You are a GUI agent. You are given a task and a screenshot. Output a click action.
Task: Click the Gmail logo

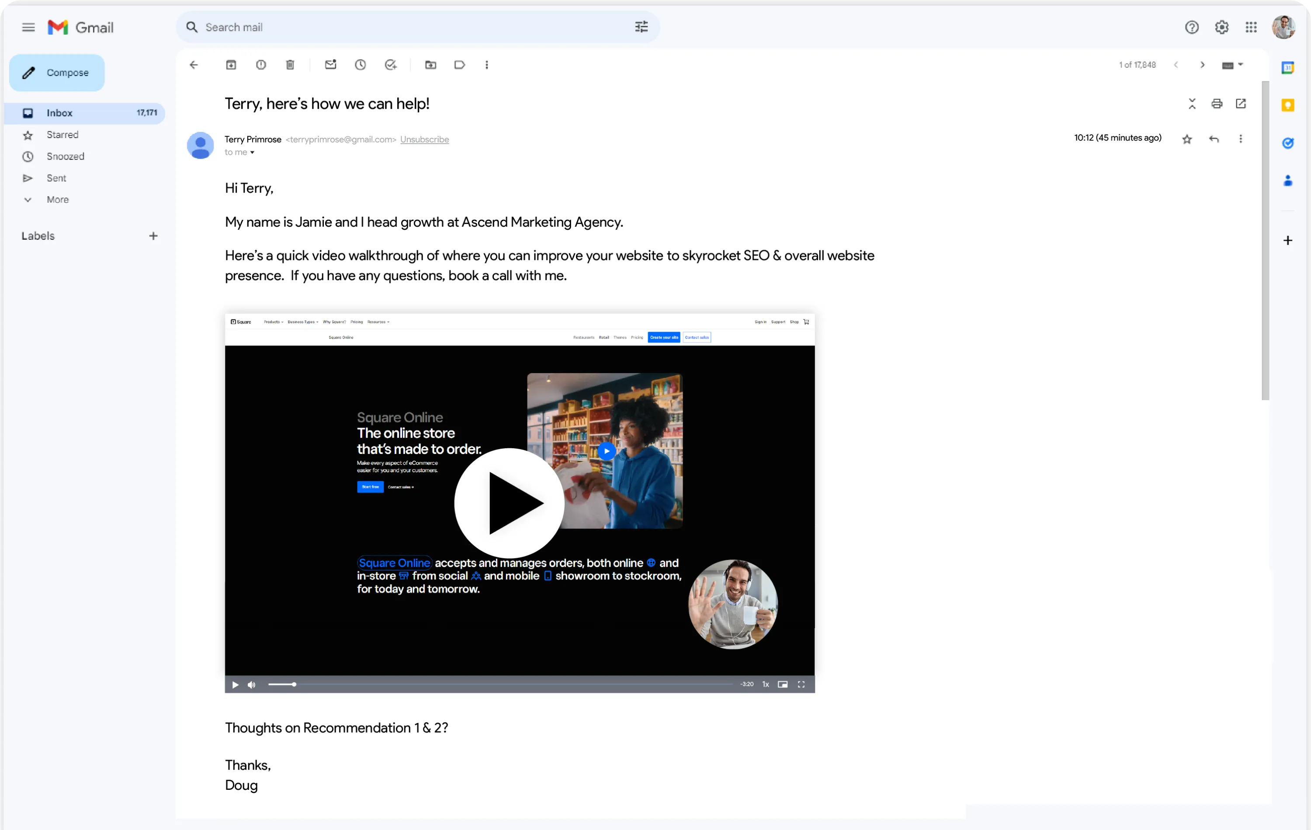coord(80,27)
